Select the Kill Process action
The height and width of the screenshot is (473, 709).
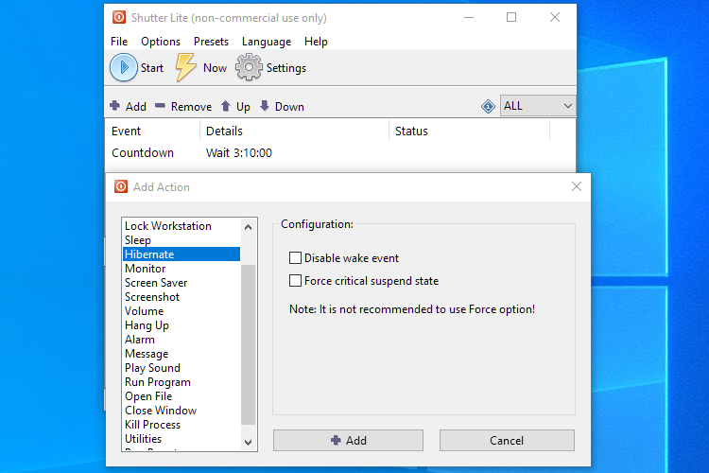(x=182, y=425)
